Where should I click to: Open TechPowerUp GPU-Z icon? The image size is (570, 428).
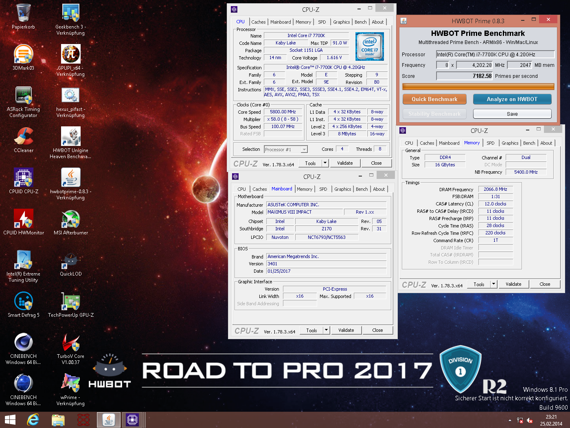click(71, 301)
